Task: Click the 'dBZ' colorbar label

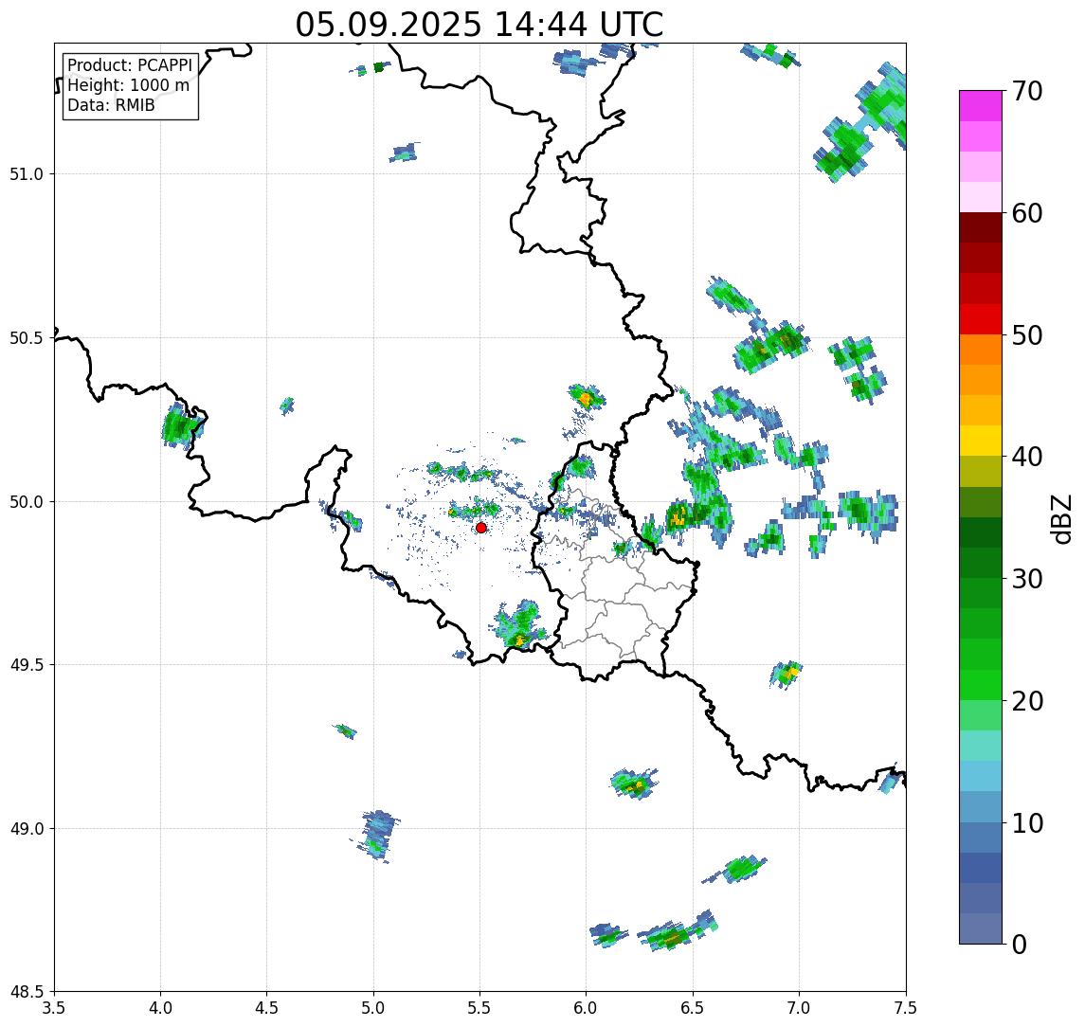Action: (x=1060, y=519)
